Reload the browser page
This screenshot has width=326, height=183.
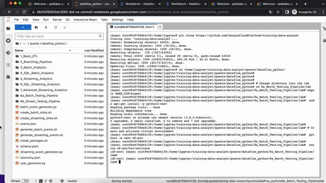(24, 12)
